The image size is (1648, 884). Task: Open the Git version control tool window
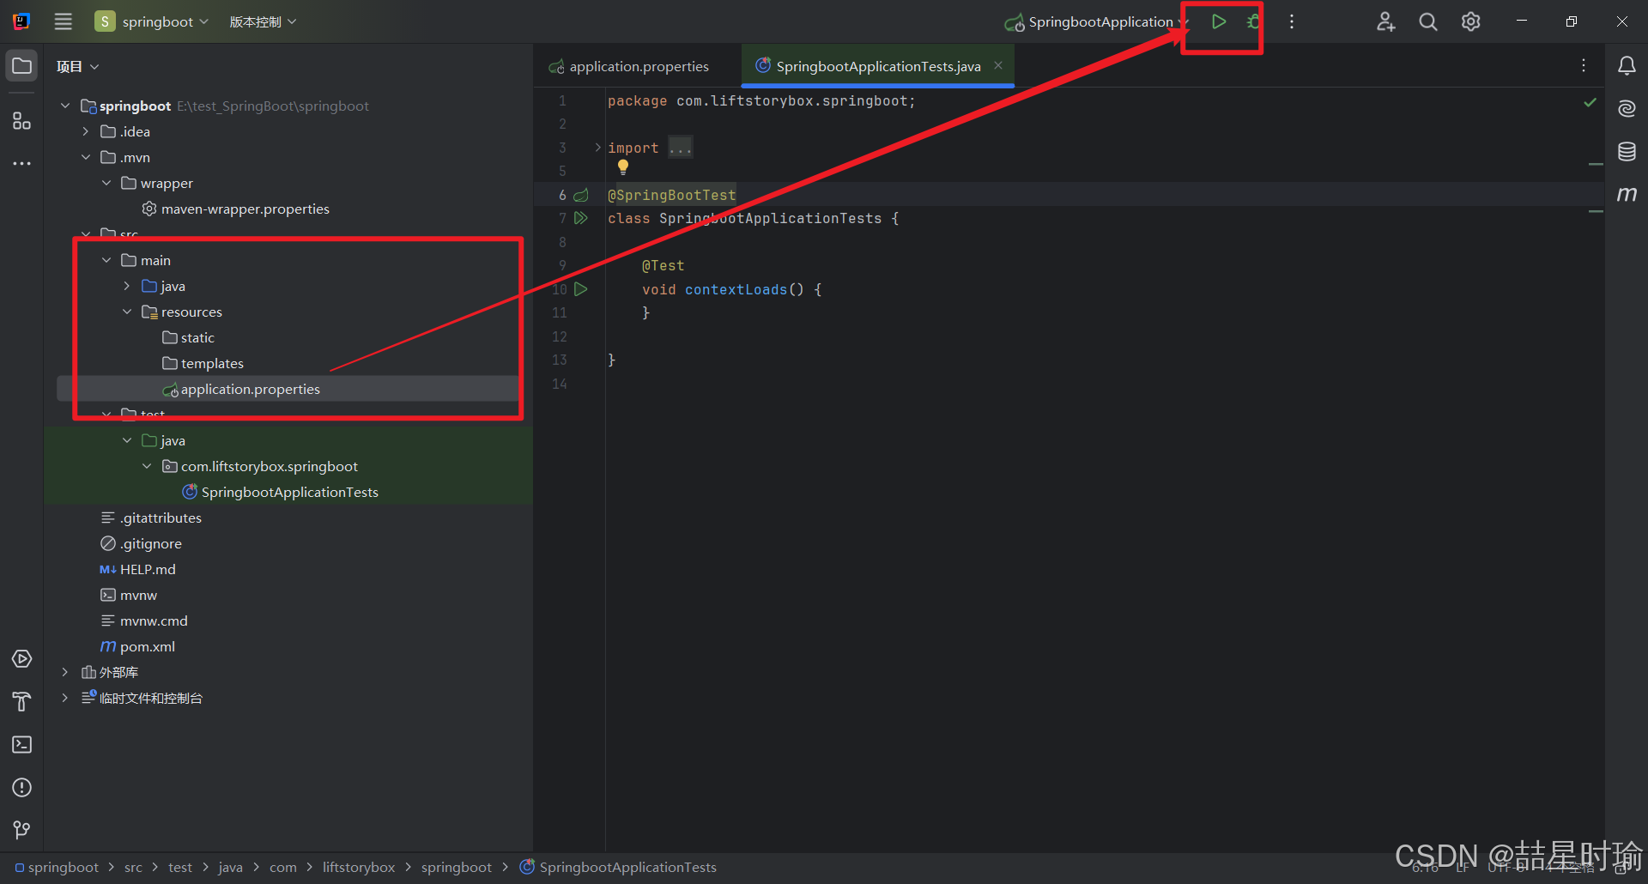pos(22,830)
